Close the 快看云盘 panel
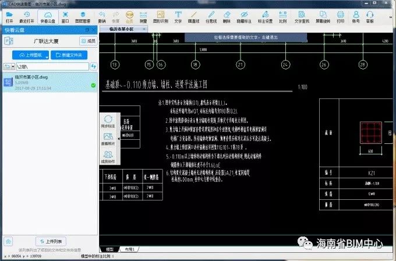Image resolution: width=396 pixels, height=261 pixels. pos(94,30)
